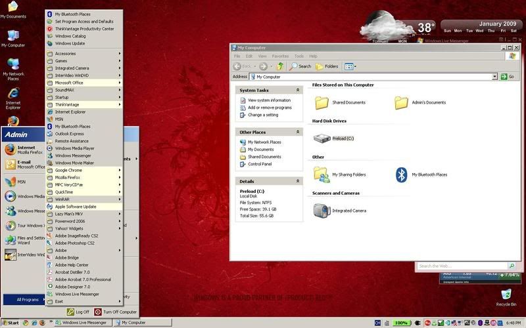Open the Search pane in My Computer

300,66
